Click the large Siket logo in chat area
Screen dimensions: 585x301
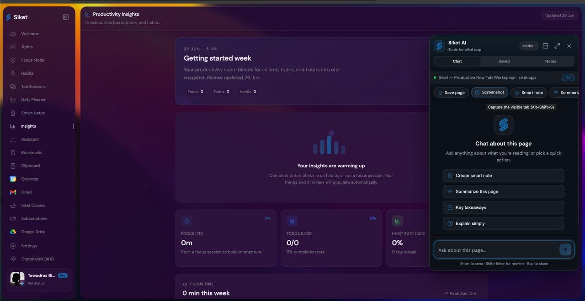503,125
